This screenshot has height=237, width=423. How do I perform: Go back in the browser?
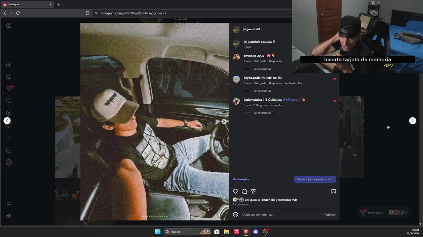pyautogui.click(x=5, y=13)
